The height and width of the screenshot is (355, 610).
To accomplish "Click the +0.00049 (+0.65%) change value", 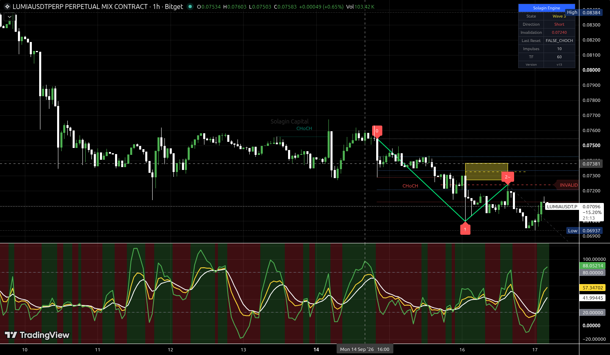I will click(321, 7).
